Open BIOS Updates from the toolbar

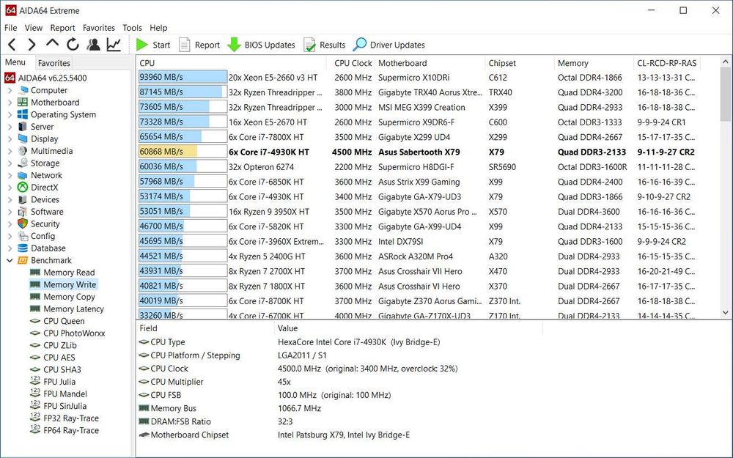pyautogui.click(x=261, y=45)
